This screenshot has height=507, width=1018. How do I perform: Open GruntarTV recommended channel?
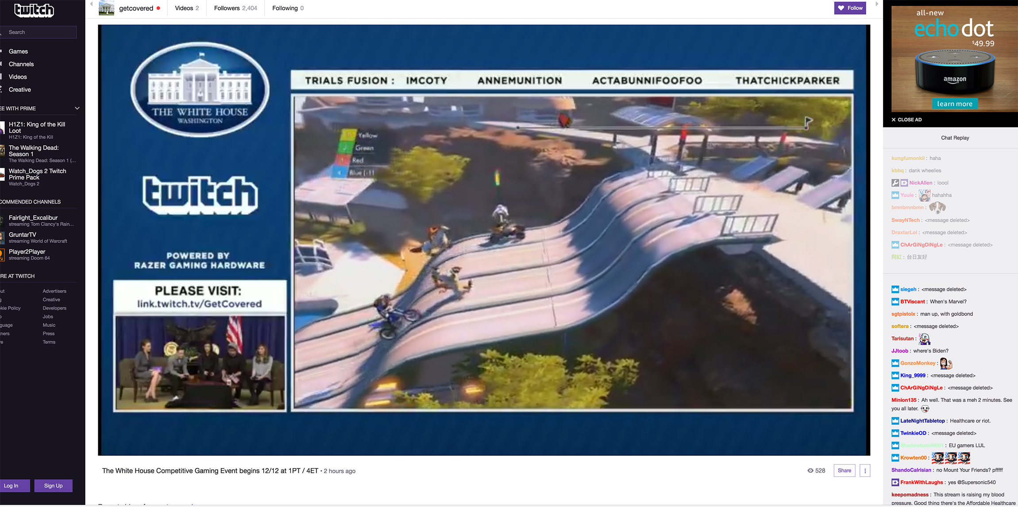(x=38, y=238)
